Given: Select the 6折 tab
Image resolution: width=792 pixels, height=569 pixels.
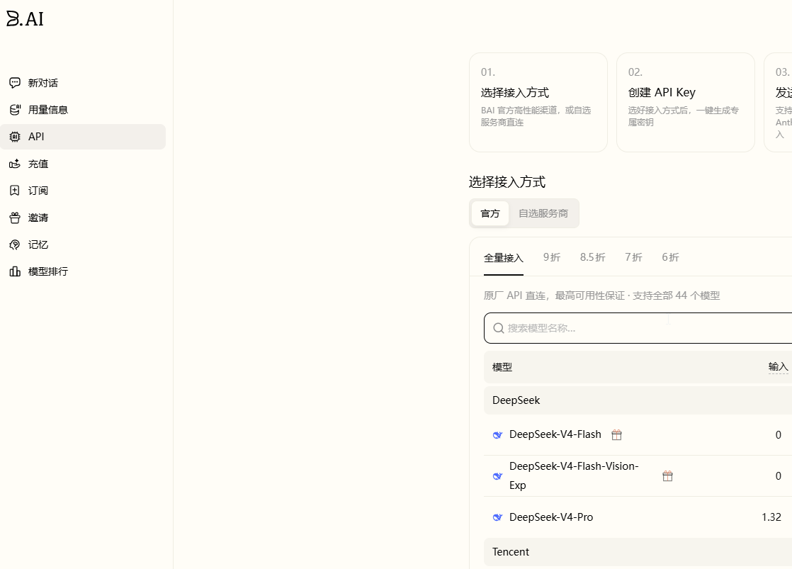Looking at the screenshot, I should (670, 257).
